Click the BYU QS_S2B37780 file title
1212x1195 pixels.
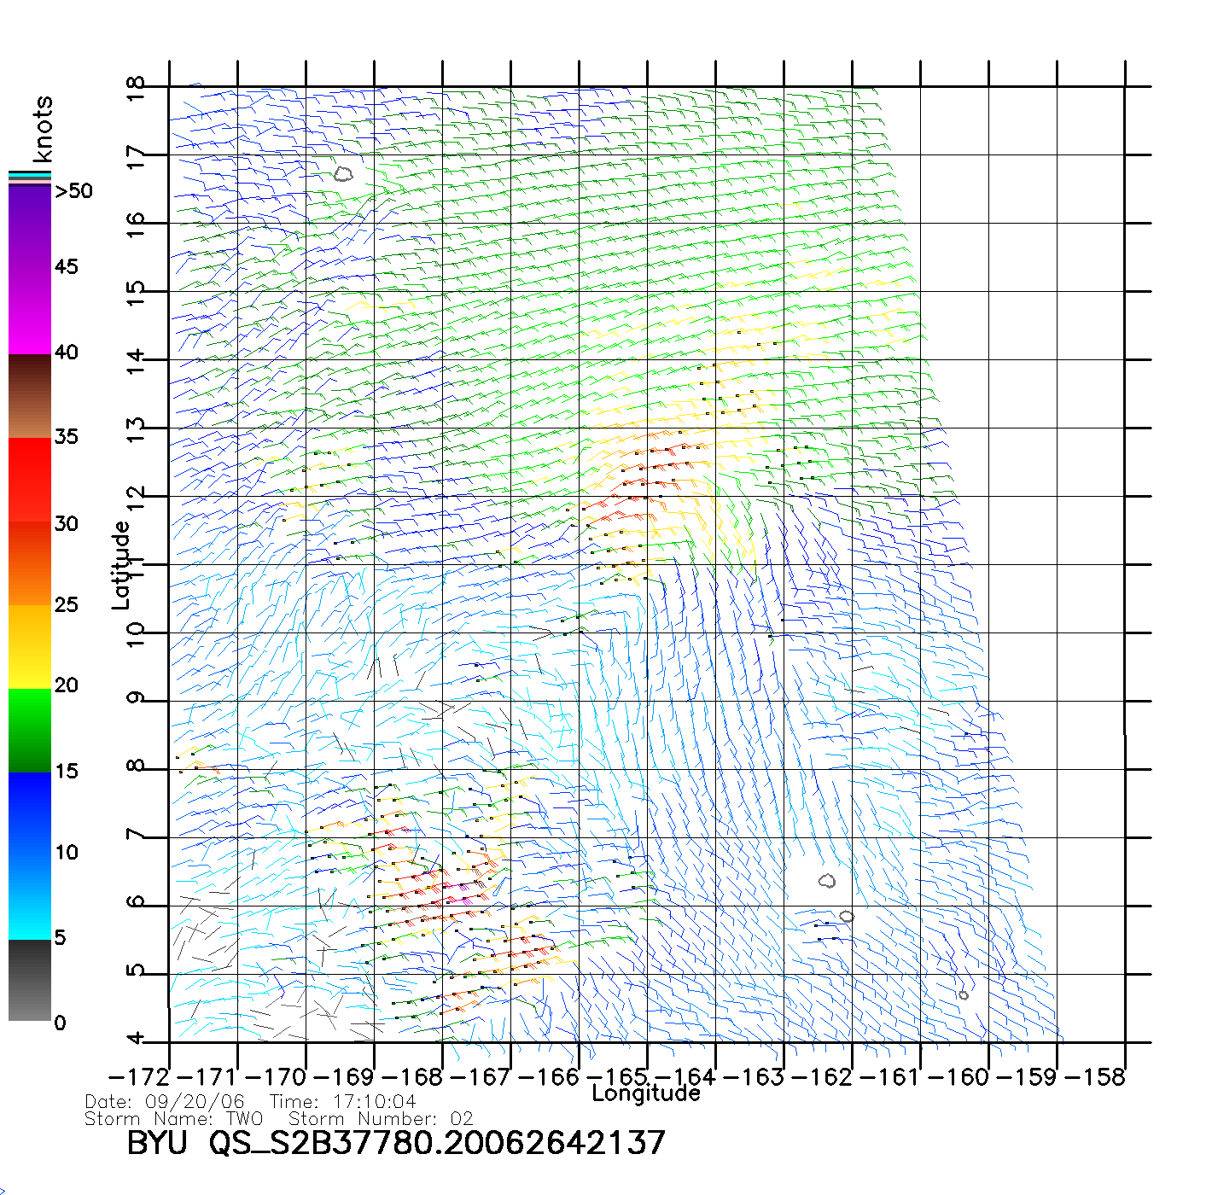coord(395,1143)
